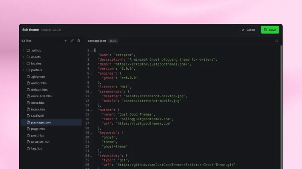The image size is (302, 169).
Task: Click the GitHub repository URL on line 26
Action: tap(175, 165)
